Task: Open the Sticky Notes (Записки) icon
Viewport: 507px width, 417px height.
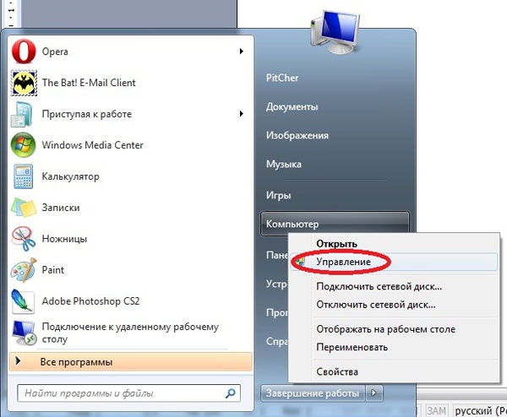Action: [24, 208]
